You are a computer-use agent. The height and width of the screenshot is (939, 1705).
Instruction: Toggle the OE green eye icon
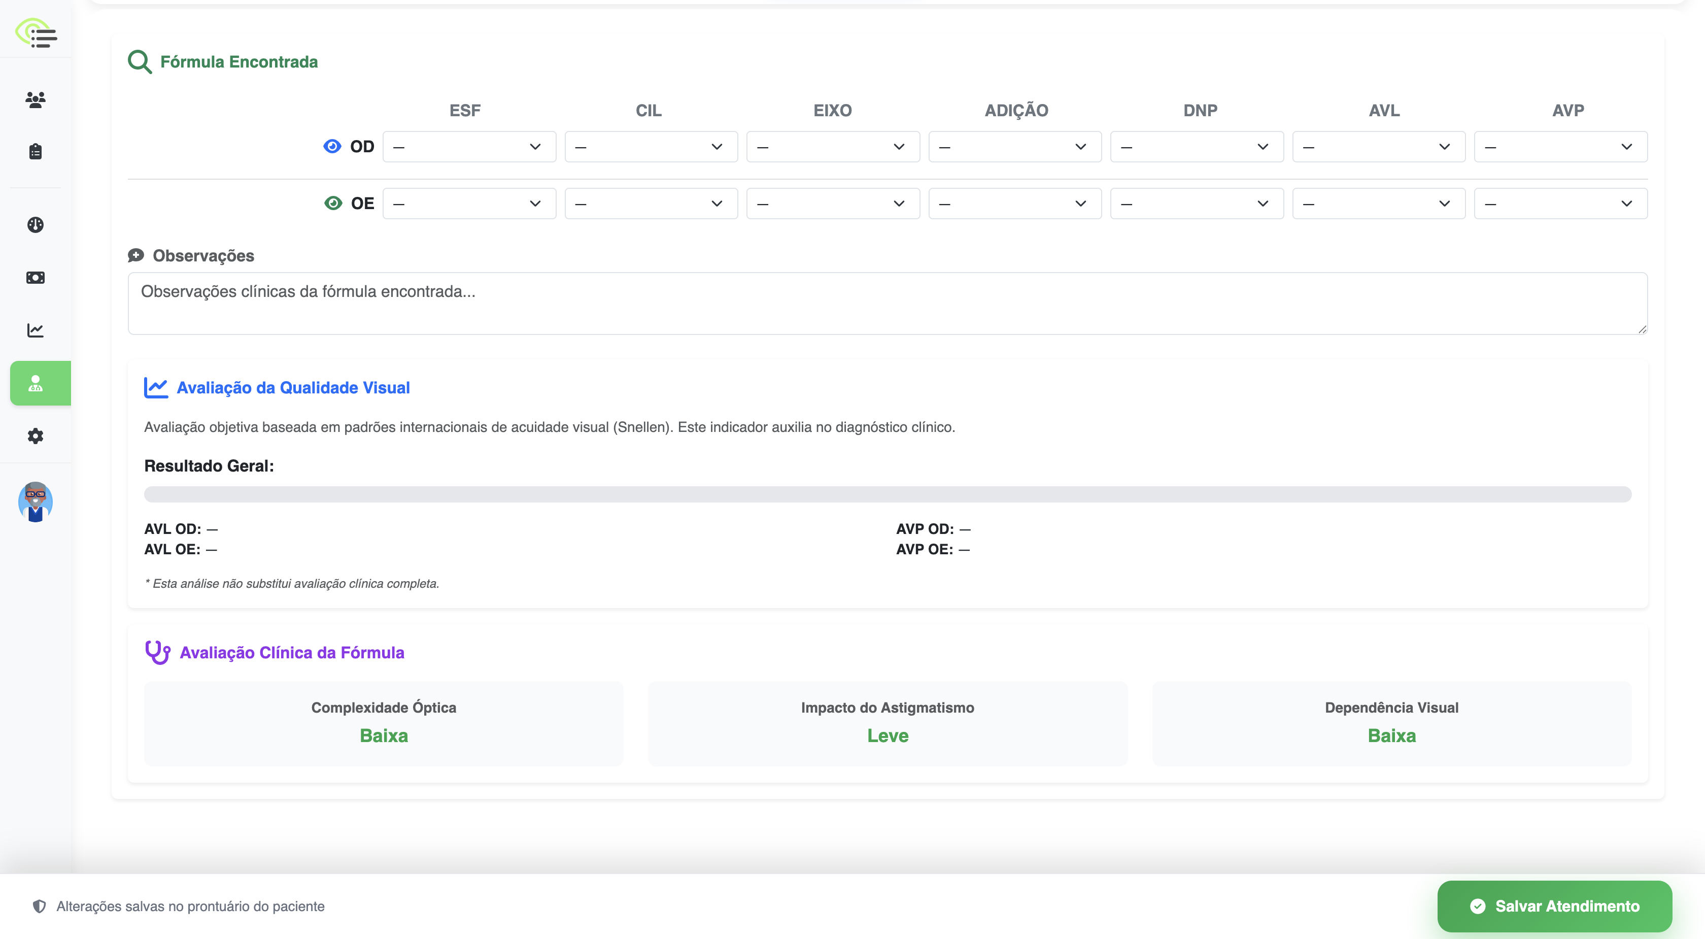coord(333,204)
